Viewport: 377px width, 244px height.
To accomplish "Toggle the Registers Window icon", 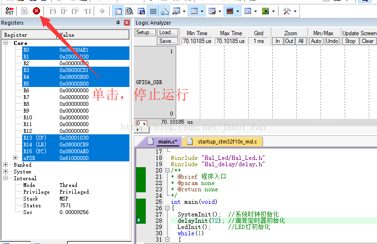I will 153,11.
